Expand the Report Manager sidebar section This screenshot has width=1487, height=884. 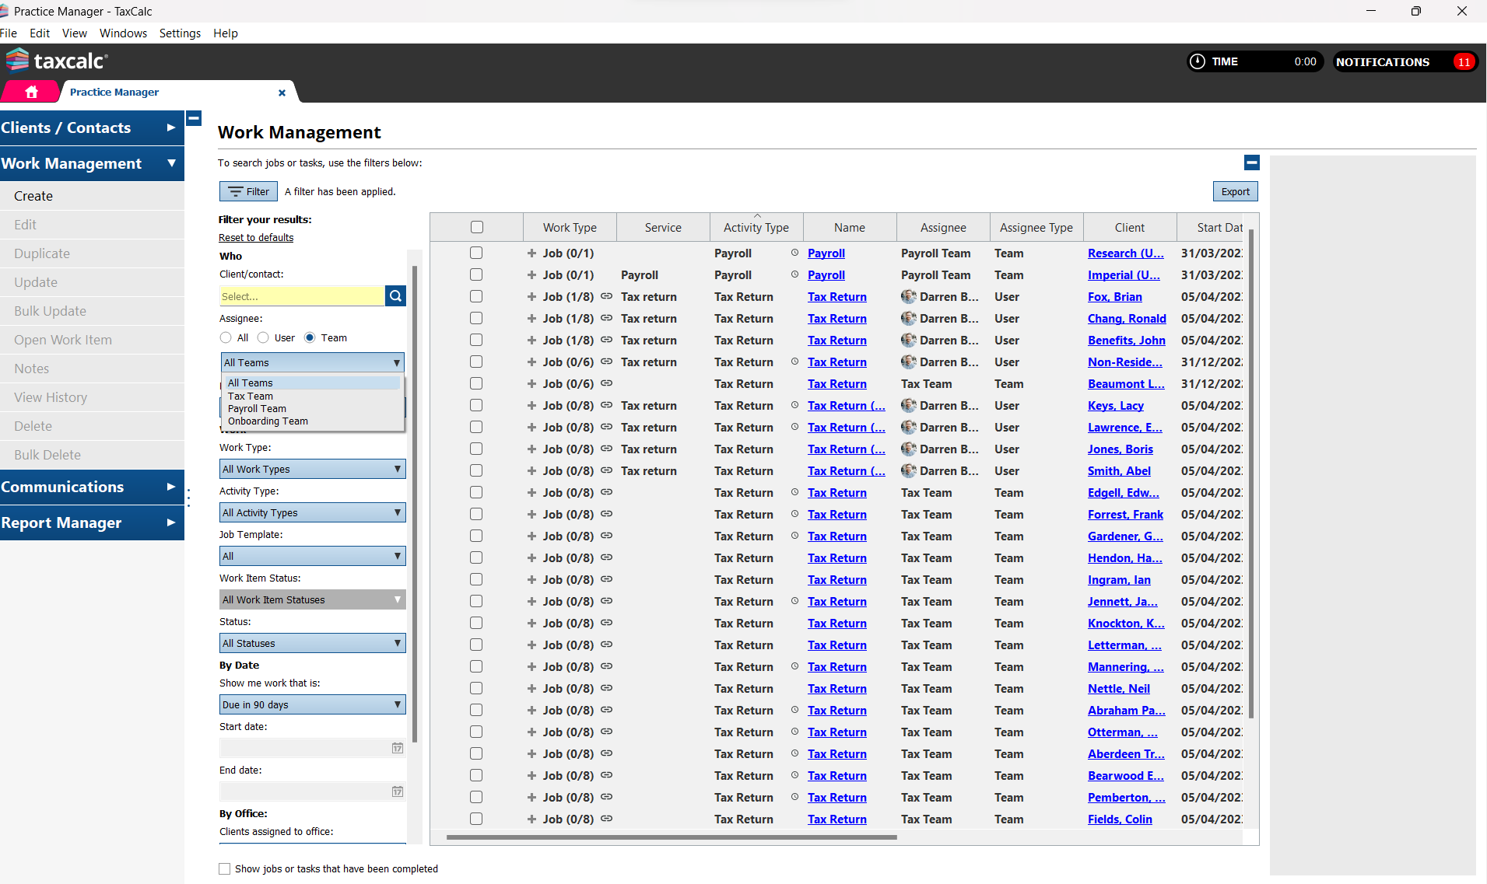(62, 522)
